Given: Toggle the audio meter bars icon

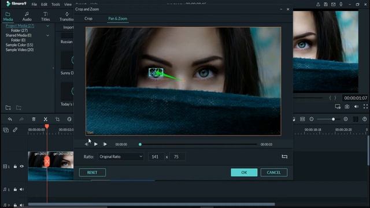Looking at the screenshot, I should coord(356,119).
